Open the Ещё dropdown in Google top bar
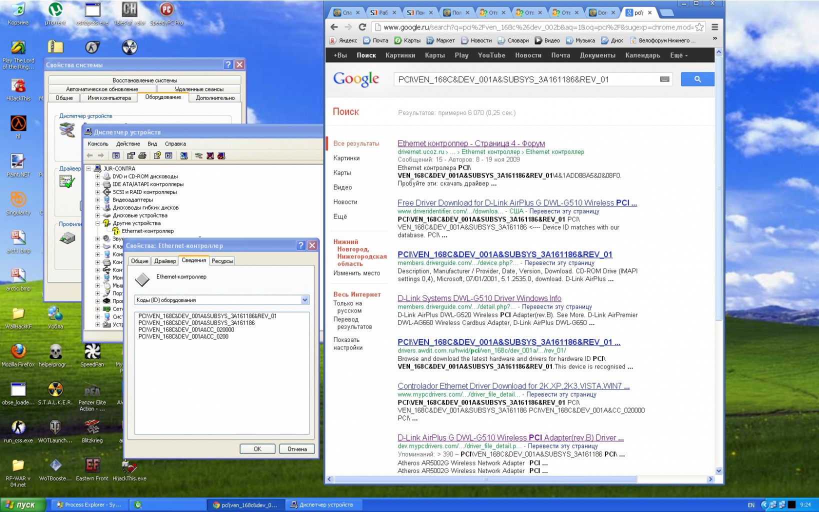Screen dimensions: 819x512 point(678,55)
